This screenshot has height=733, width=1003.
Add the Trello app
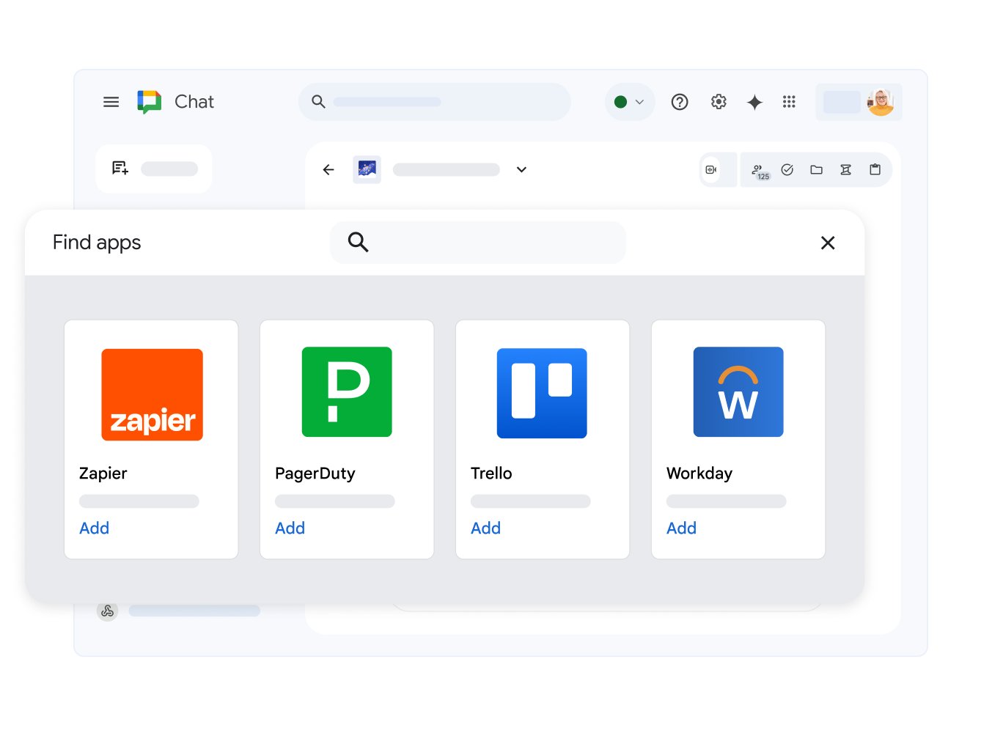tap(485, 528)
